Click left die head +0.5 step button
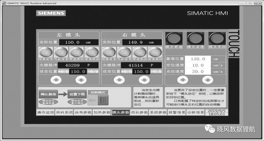264x141 pixels. pos(64,72)
